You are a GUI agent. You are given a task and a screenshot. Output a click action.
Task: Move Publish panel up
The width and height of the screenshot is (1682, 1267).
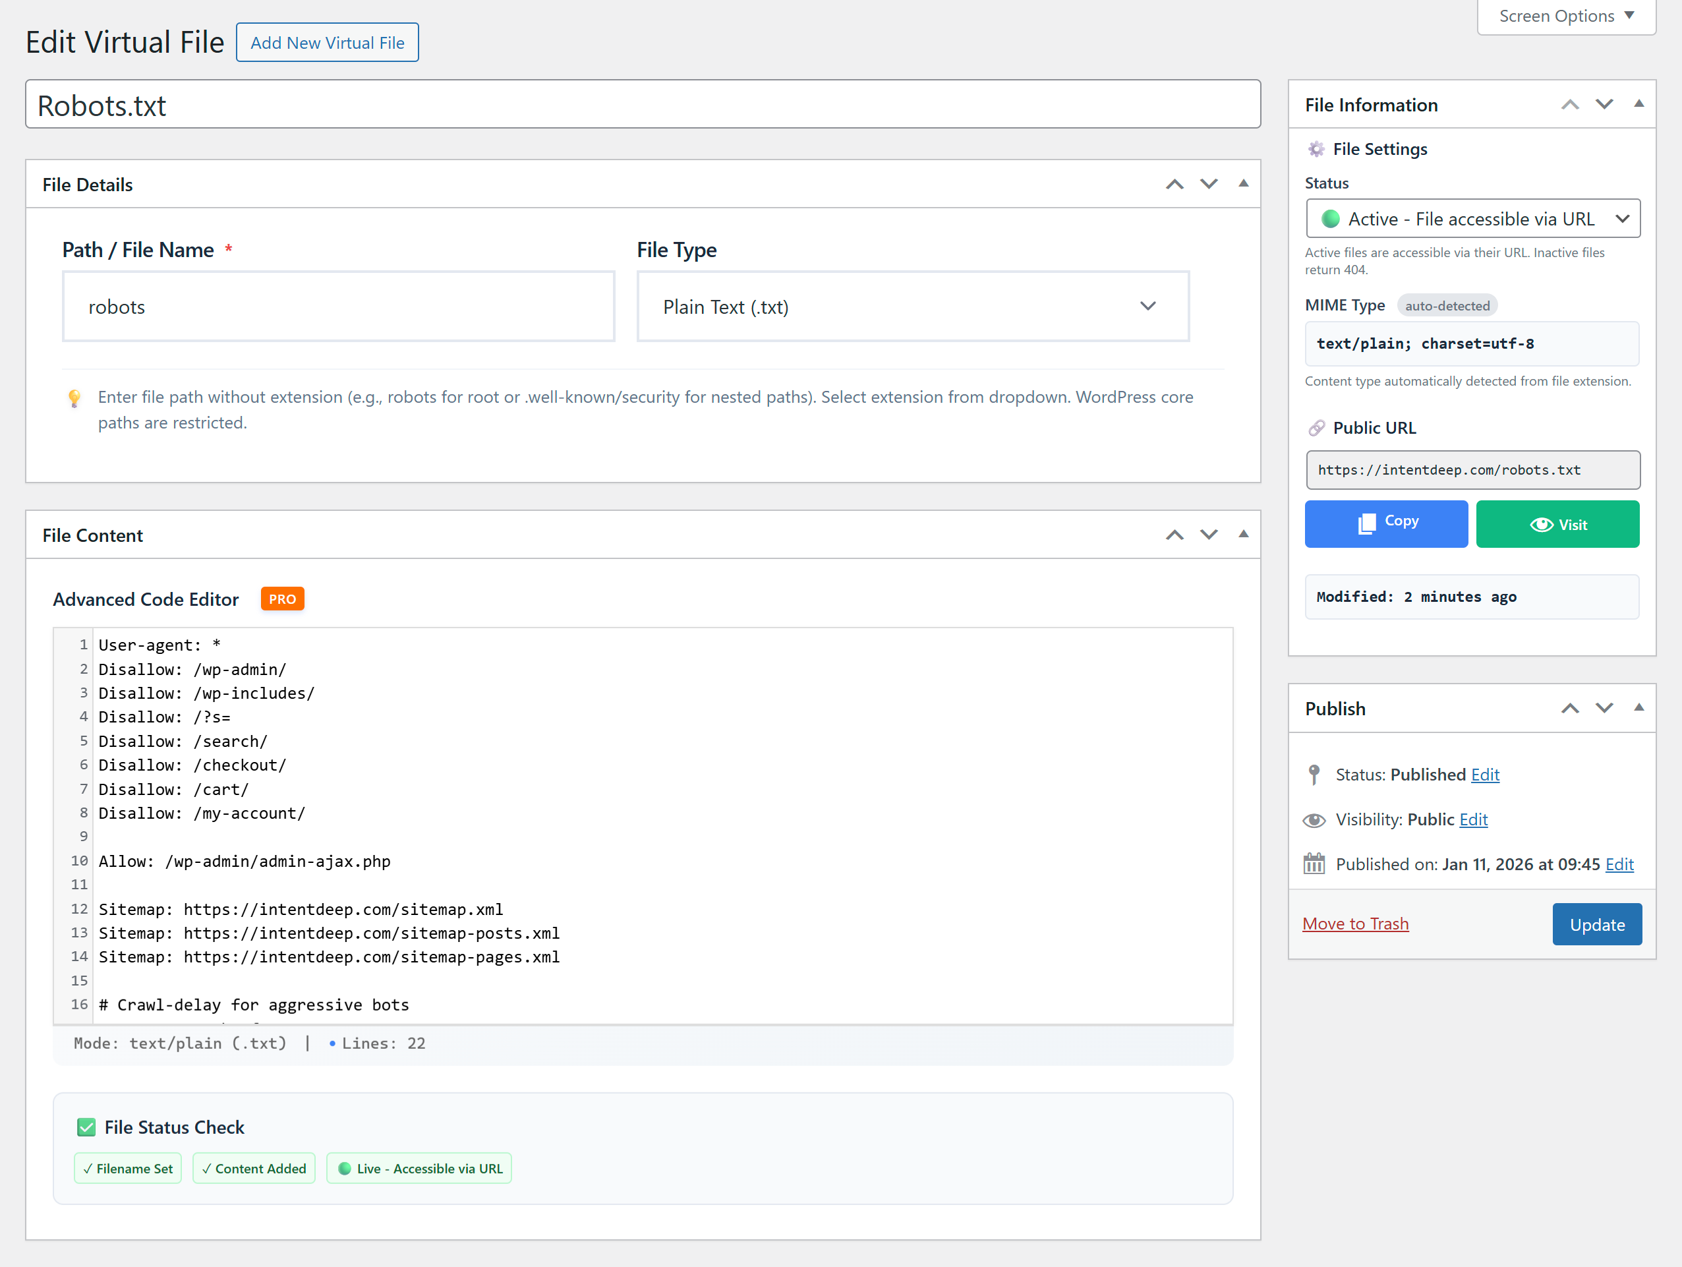(x=1569, y=708)
